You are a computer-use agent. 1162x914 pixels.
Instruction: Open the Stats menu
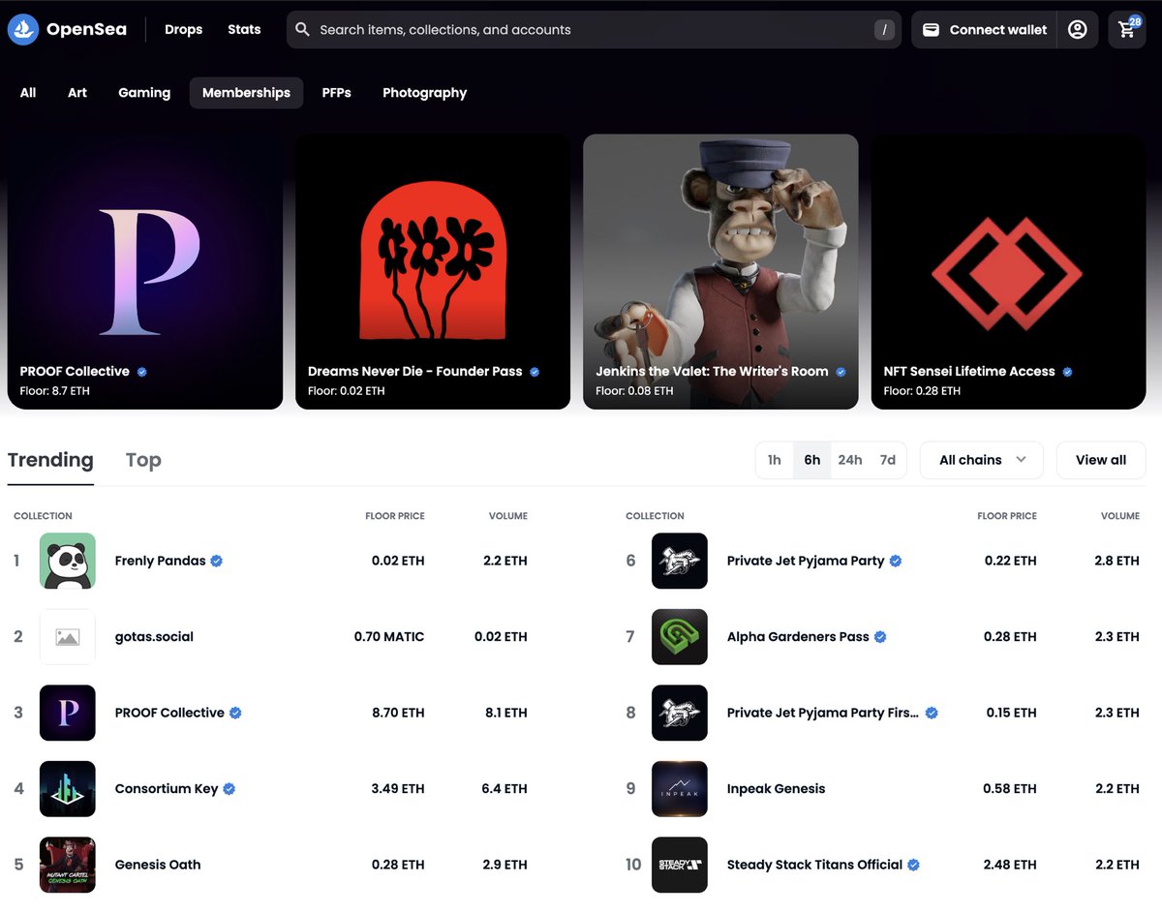(x=244, y=30)
